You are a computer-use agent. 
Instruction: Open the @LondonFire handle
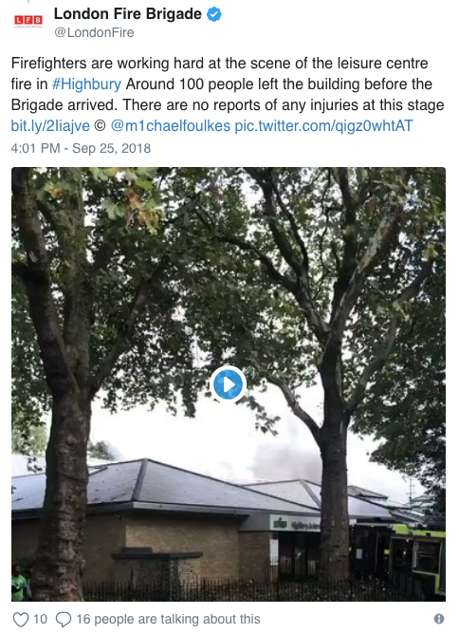click(94, 32)
